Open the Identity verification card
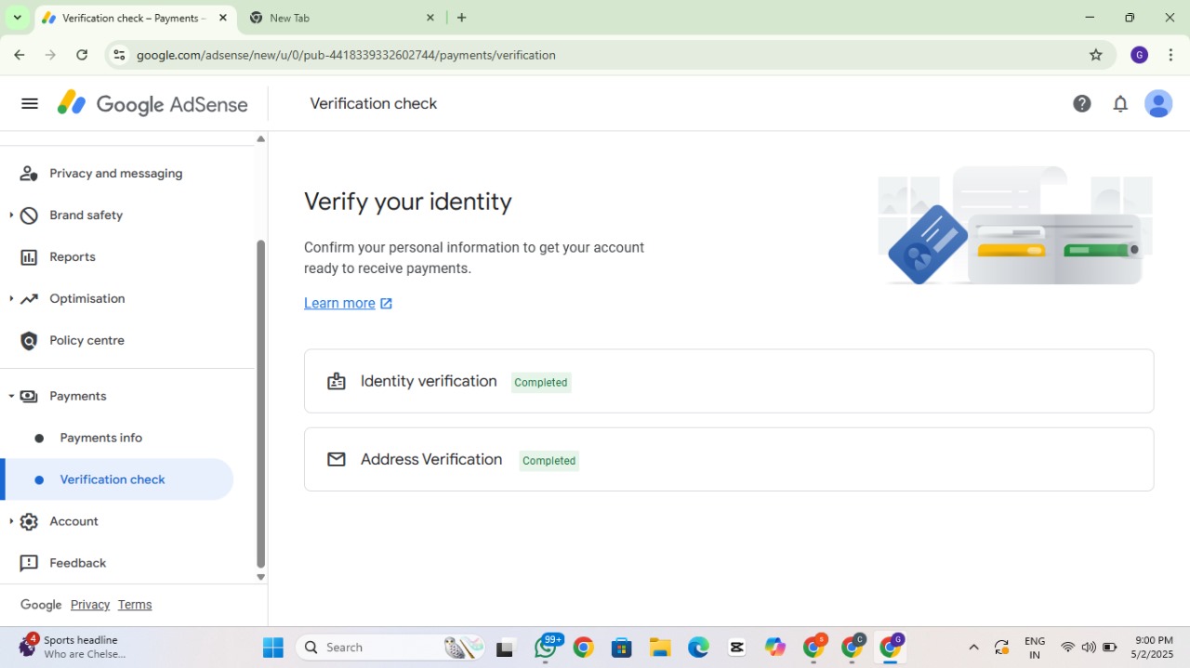 tap(729, 381)
